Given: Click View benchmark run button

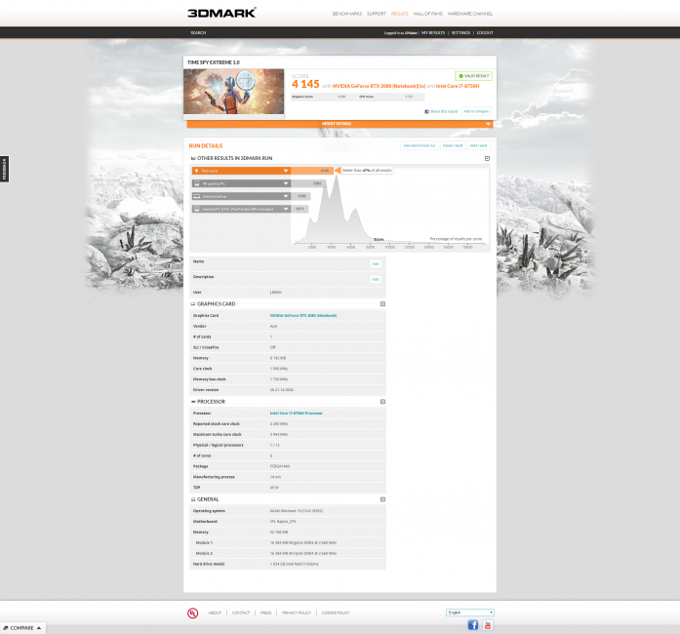Looking at the screenshot, I should [x=419, y=145].
